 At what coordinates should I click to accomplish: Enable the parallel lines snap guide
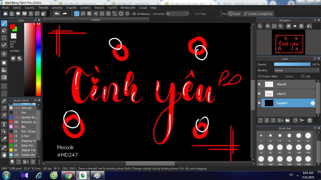(83, 14)
